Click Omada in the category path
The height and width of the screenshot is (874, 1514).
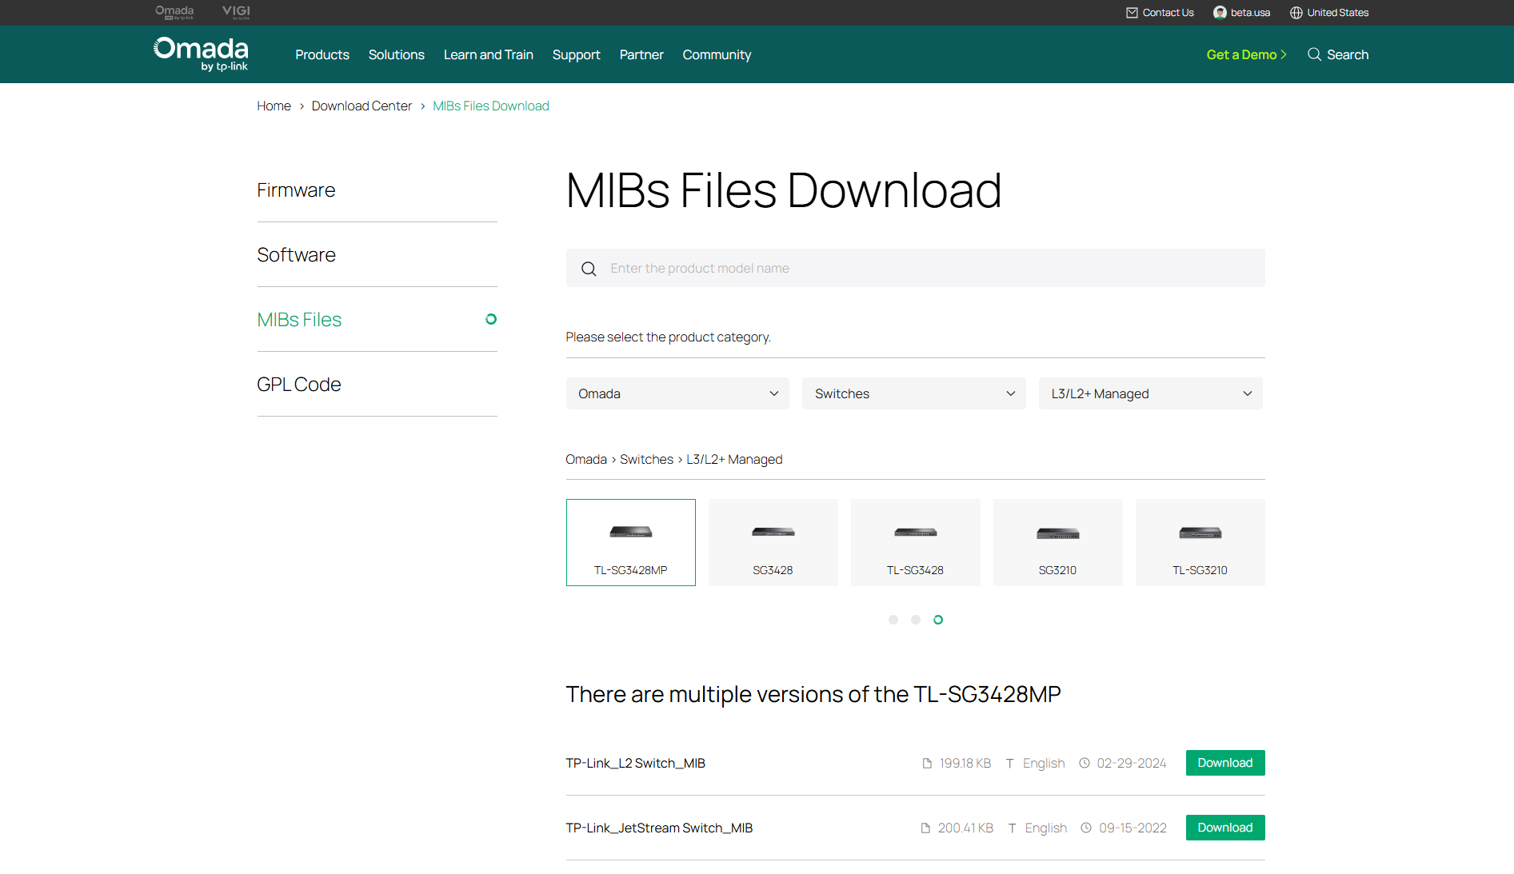[586, 459]
